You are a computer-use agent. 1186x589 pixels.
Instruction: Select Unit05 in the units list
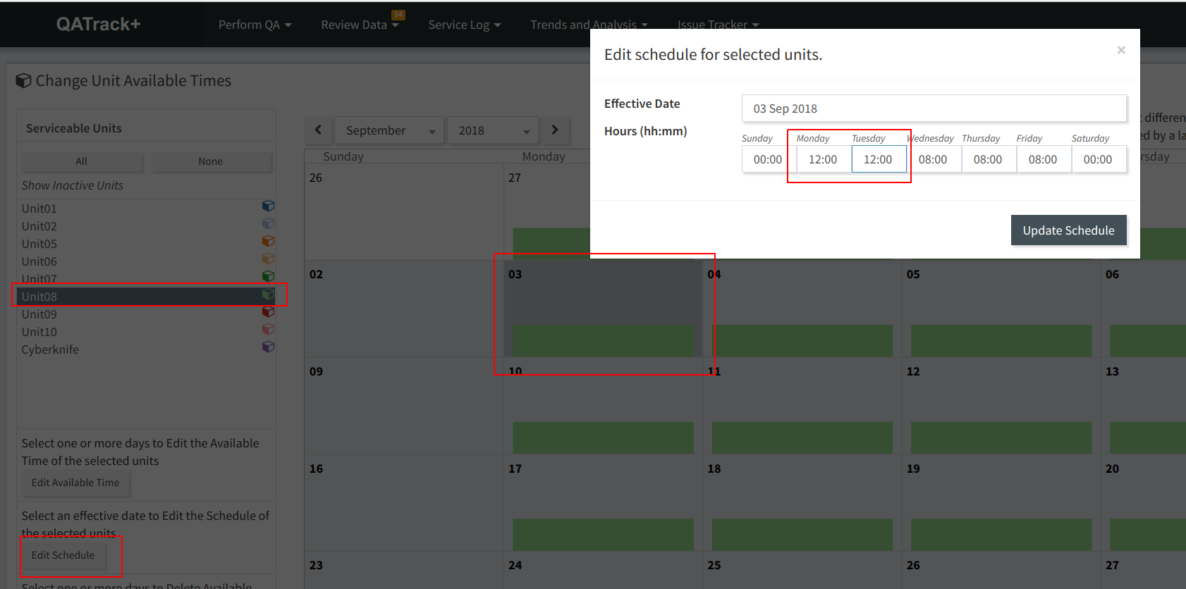pos(147,244)
